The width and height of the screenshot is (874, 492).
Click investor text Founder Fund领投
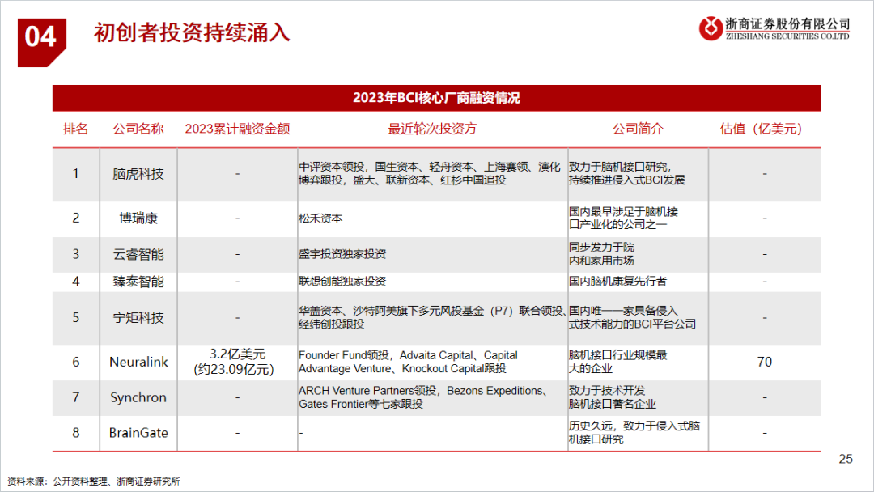pos(408,362)
